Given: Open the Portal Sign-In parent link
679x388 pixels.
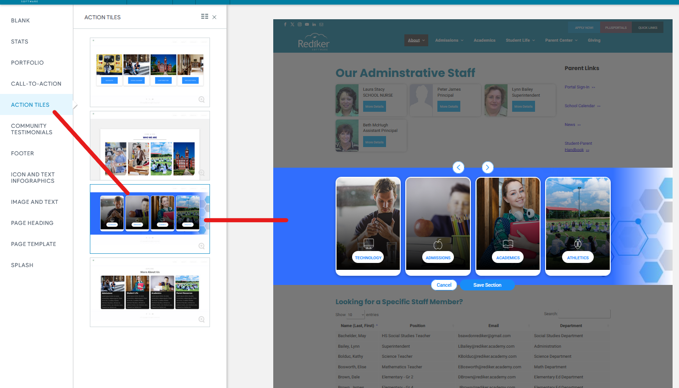Looking at the screenshot, I should [x=580, y=87].
